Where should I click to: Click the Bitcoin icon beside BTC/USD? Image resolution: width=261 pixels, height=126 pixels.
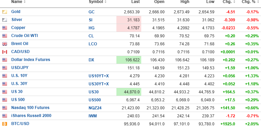5,124
